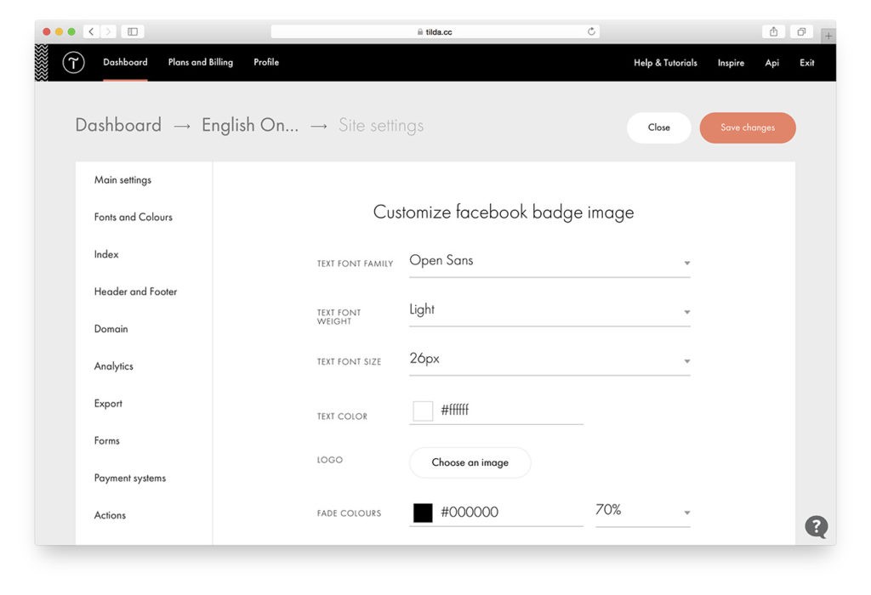Open Help & Tutorials
This screenshot has width=871, height=595.
pos(665,63)
